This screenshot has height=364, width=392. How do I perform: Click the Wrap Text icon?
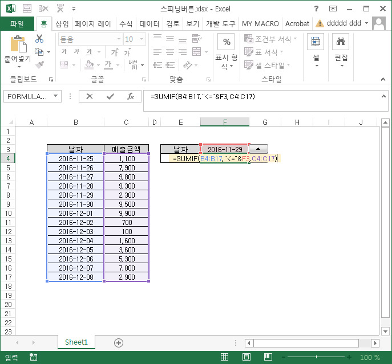click(x=197, y=38)
